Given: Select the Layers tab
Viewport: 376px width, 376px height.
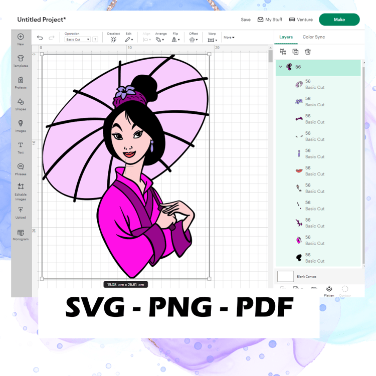Looking at the screenshot, I should point(286,37).
